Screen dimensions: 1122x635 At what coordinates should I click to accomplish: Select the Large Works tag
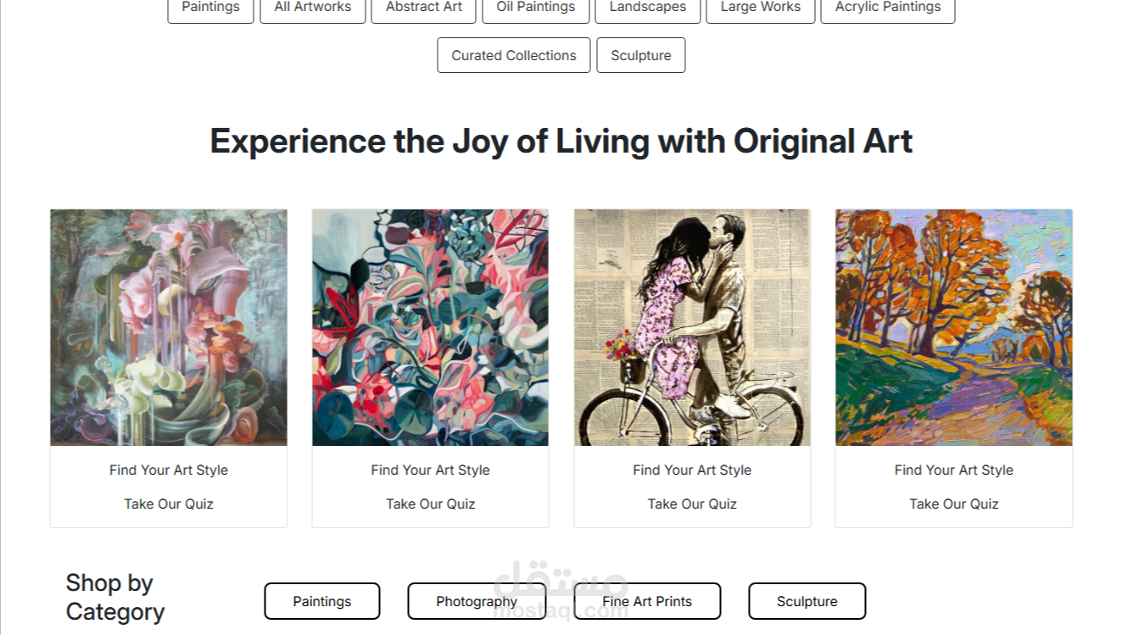760,8
